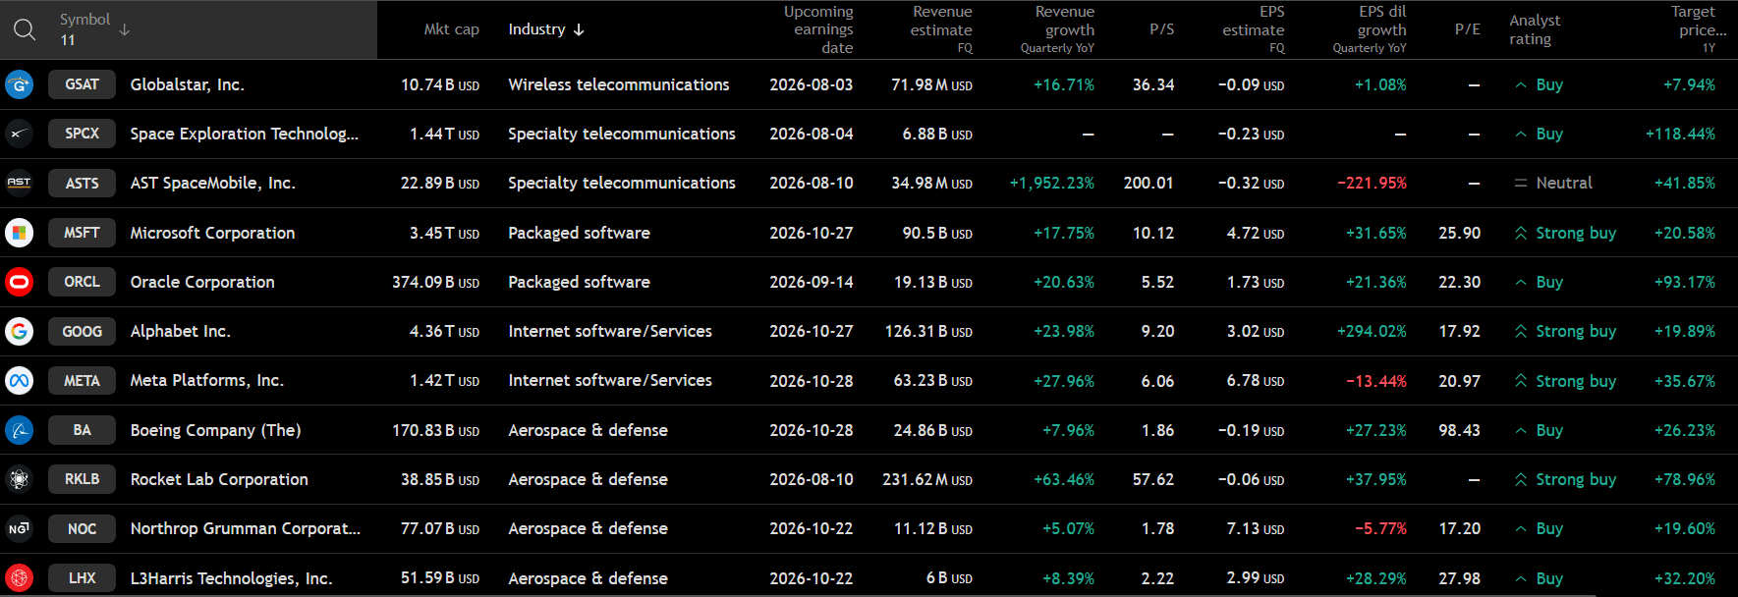Open the ORCL ticker button
This screenshot has width=1738, height=597.
pyautogui.click(x=82, y=282)
